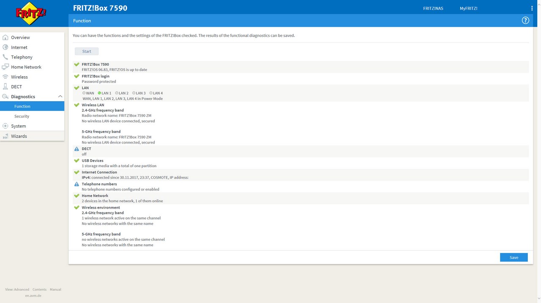Screen dimensions: 541x303
Task: Click the Wizards icon
Action: tap(5, 136)
